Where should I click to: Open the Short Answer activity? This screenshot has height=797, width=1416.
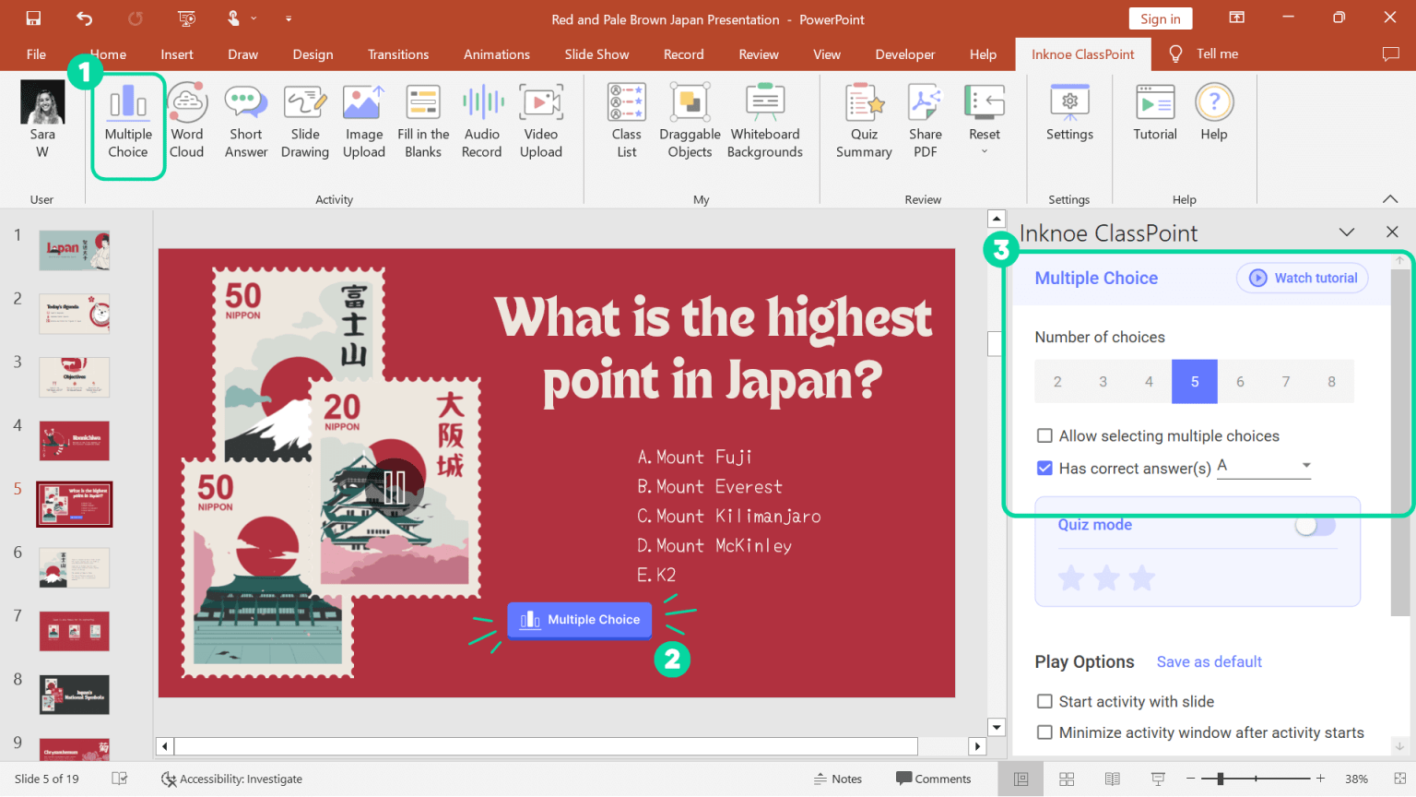click(245, 121)
